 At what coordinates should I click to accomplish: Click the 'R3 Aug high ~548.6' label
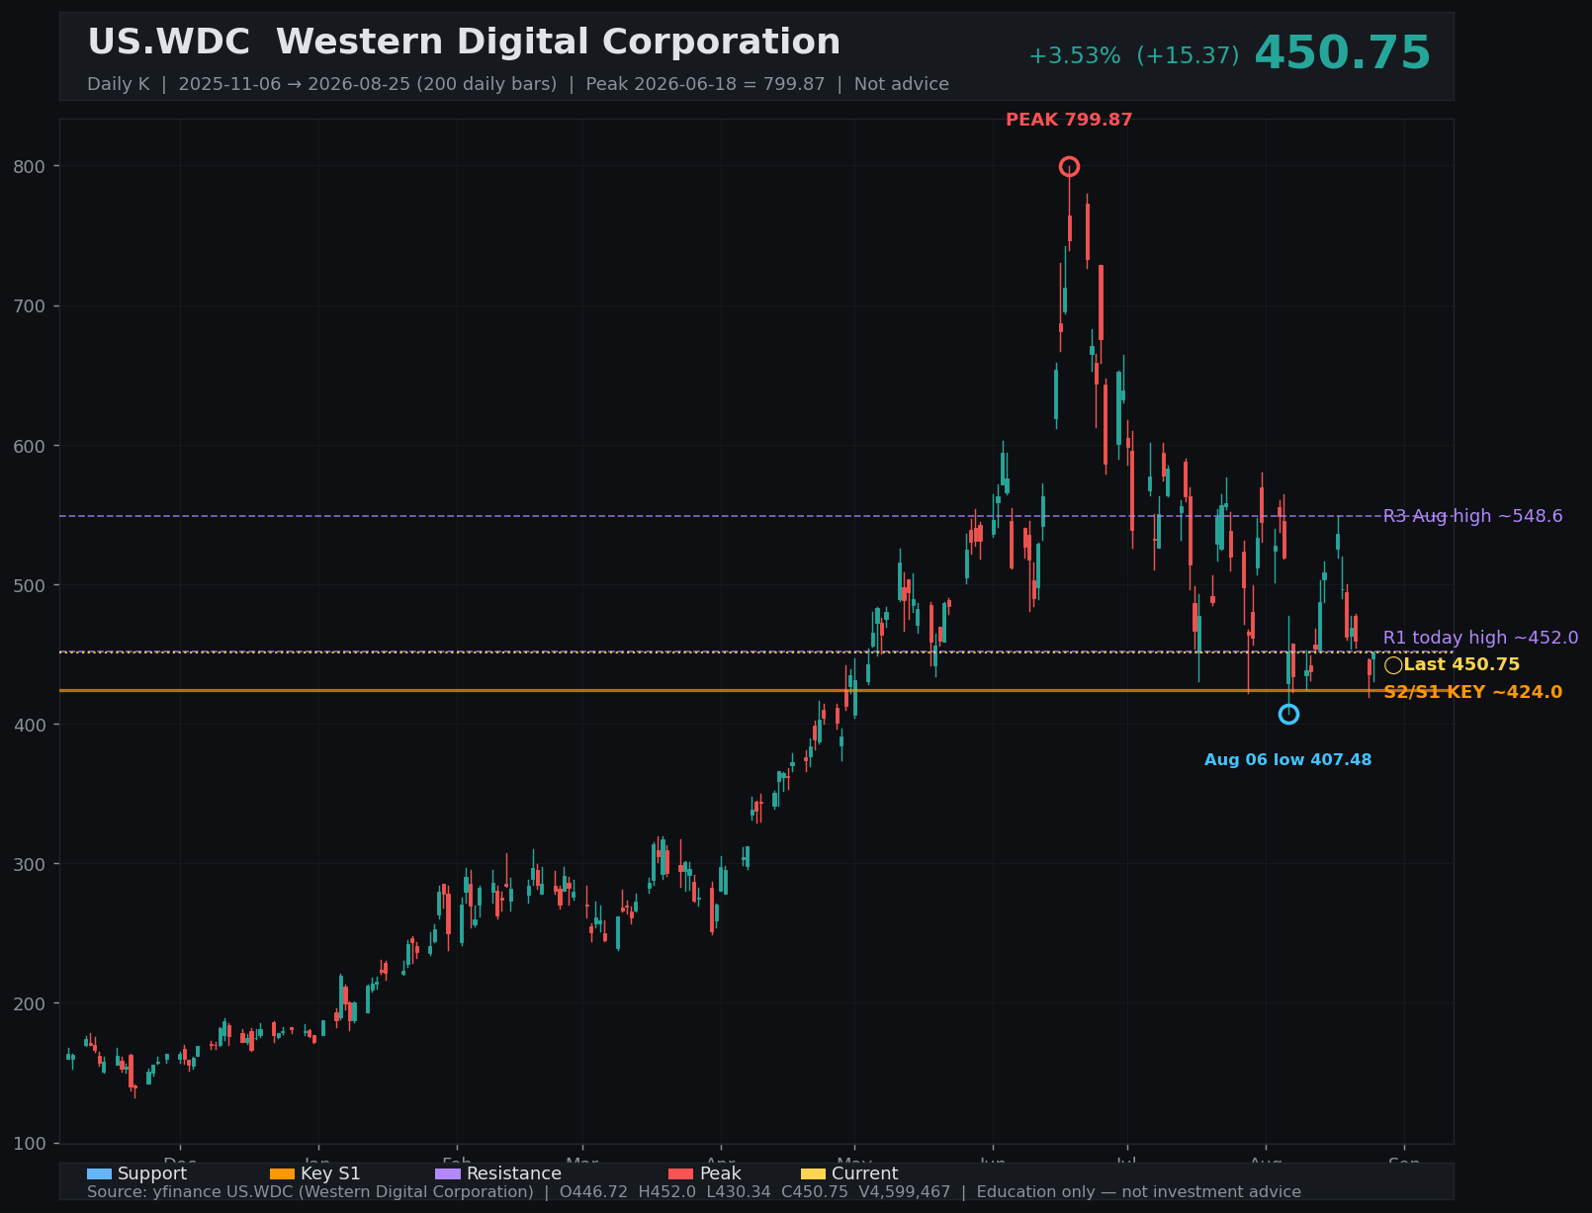click(x=1472, y=516)
